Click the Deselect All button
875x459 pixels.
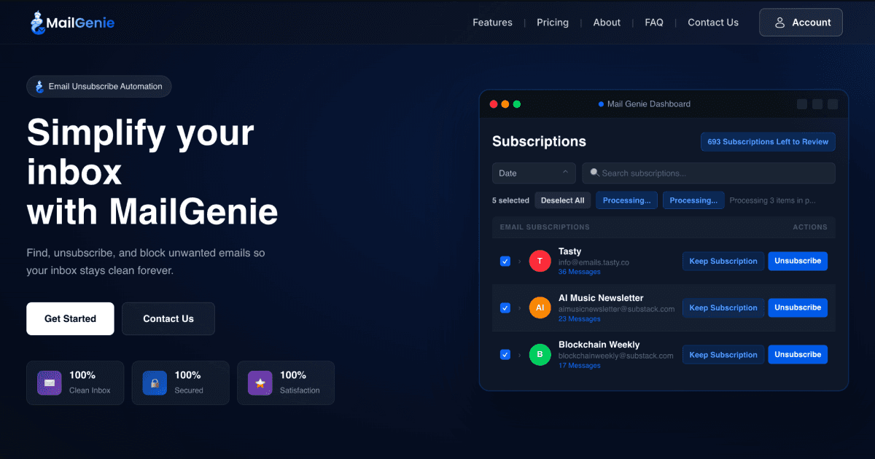click(563, 200)
